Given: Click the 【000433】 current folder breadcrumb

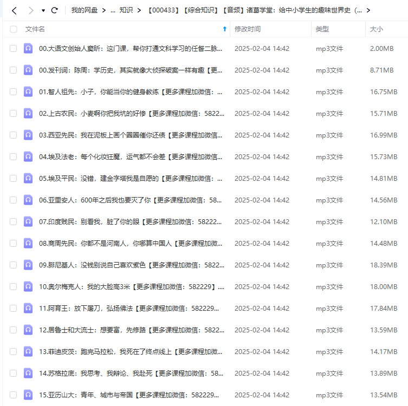Looking at the screenshot, I should 254,10.
